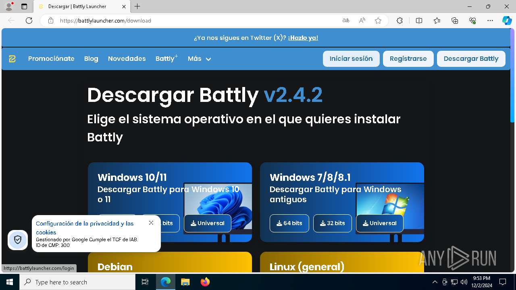Open Edge Settings and more menu

coord(490,21)
